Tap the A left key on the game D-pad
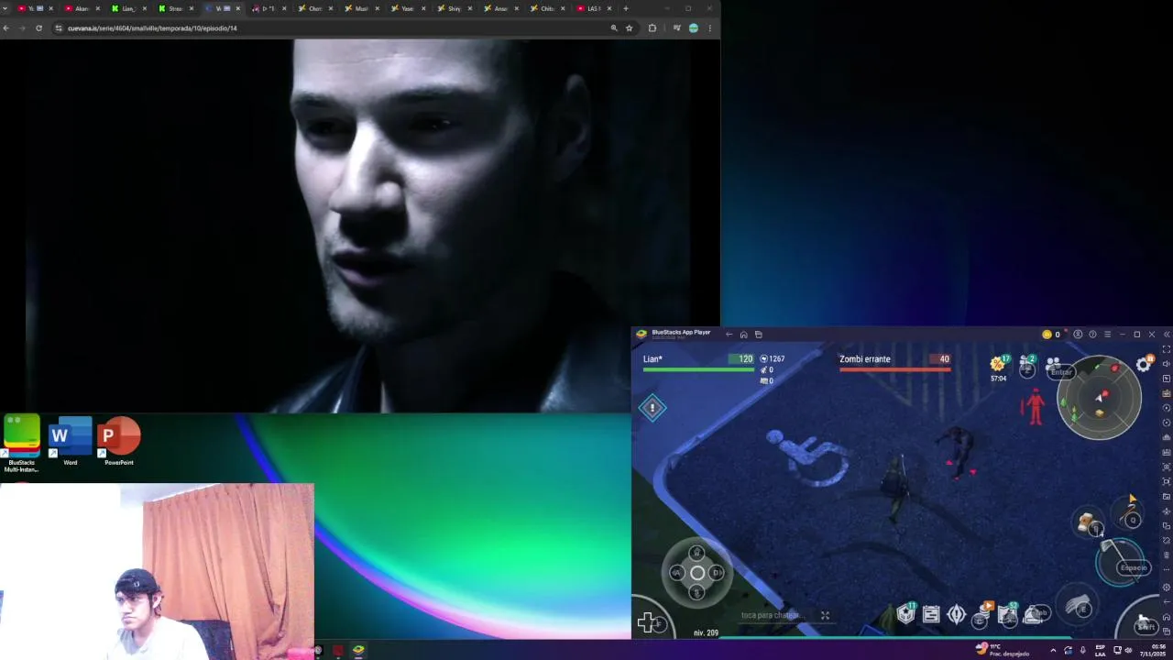The width and height of the screenshot is (1173, 660). click(x=676, y=573)
